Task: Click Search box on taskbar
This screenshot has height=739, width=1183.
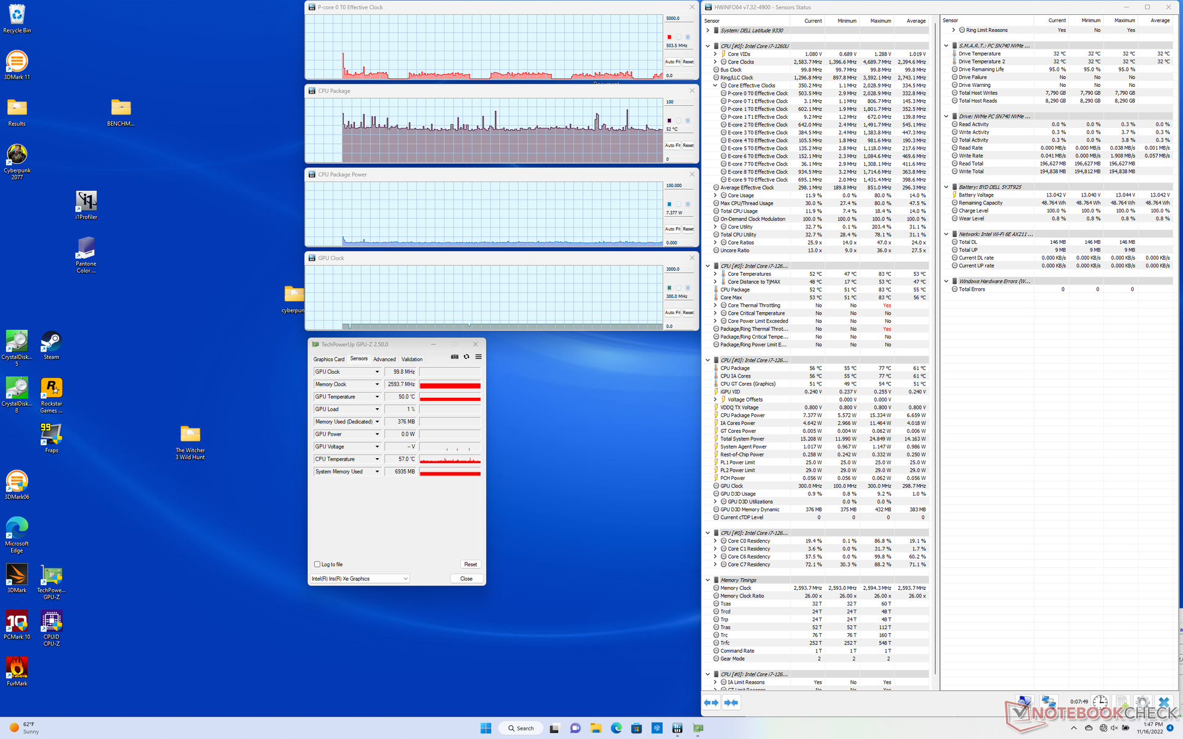Action: coord(521,728)
